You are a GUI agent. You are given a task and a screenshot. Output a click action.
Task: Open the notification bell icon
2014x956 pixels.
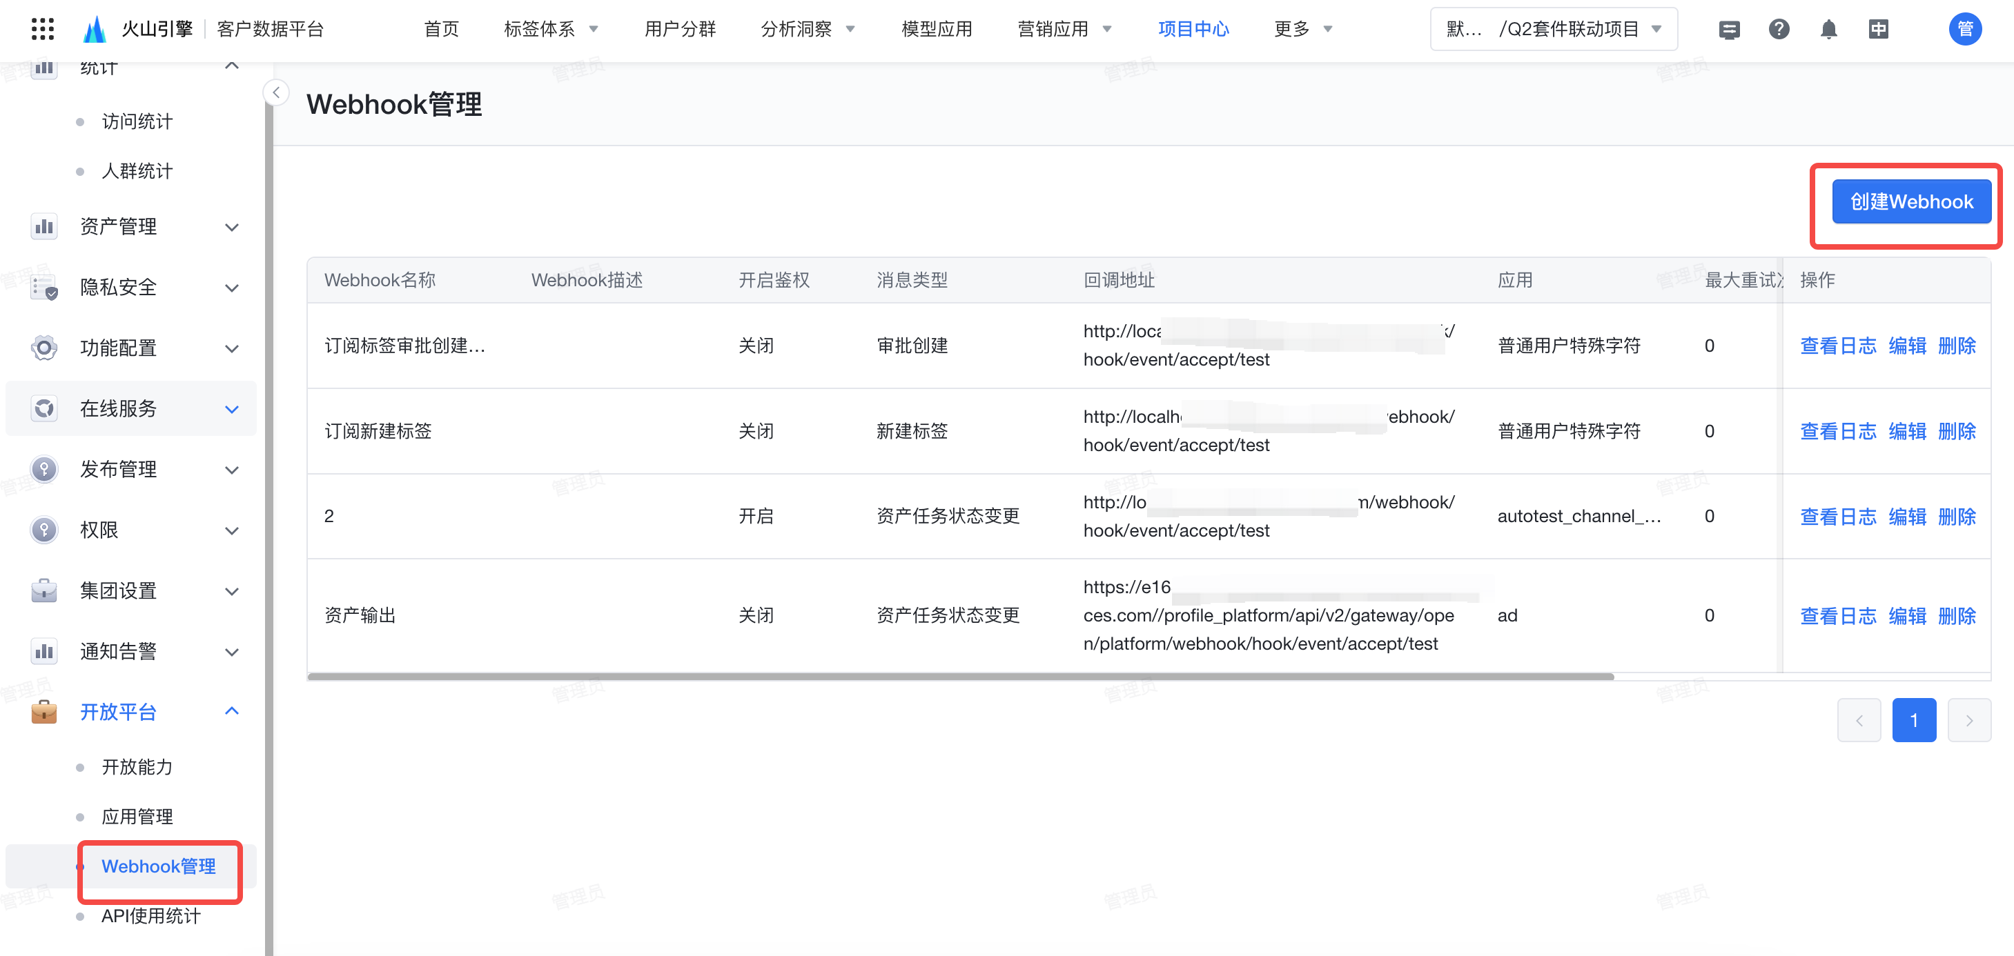(1829, 30)
